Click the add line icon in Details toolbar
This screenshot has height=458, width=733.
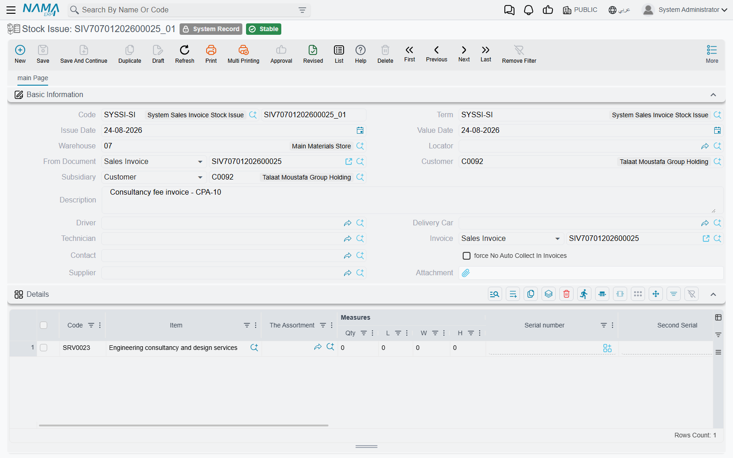coord(513,294)
